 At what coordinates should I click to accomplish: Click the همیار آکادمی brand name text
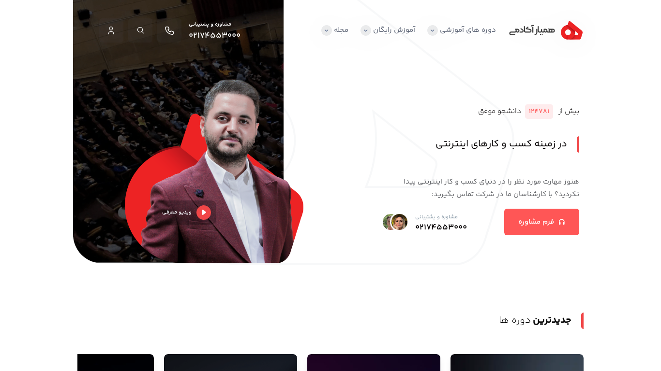tap(532, 30)
